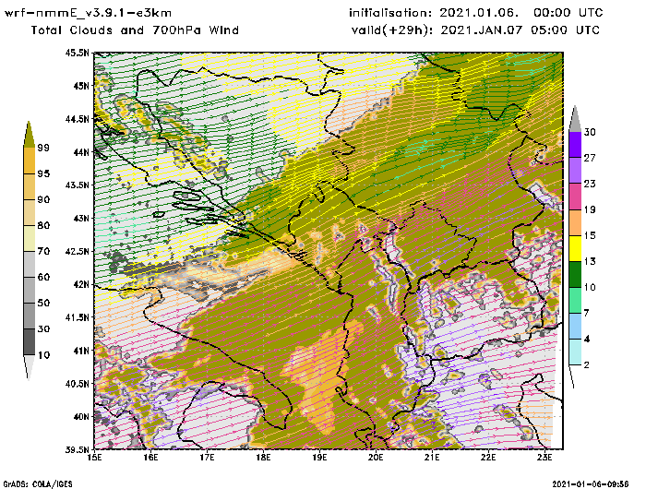Screen dimensions: 646x489
Task: Click the 42N latitude label
Action: tap(81, 284)
